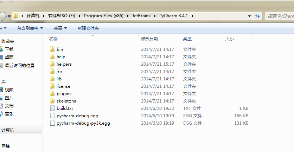
Task: Open recent pages dropdown arrow
Action: click(x=9, y=16)
